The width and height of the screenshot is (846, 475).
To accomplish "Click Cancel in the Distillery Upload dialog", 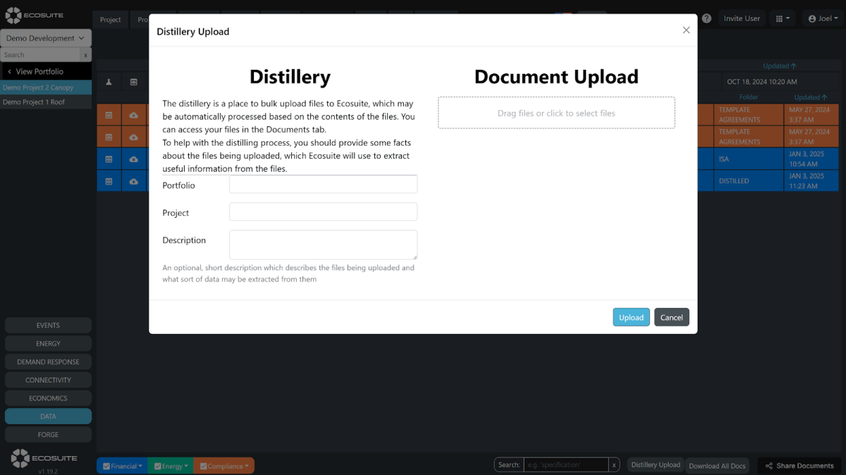I will tap(671, 317).
